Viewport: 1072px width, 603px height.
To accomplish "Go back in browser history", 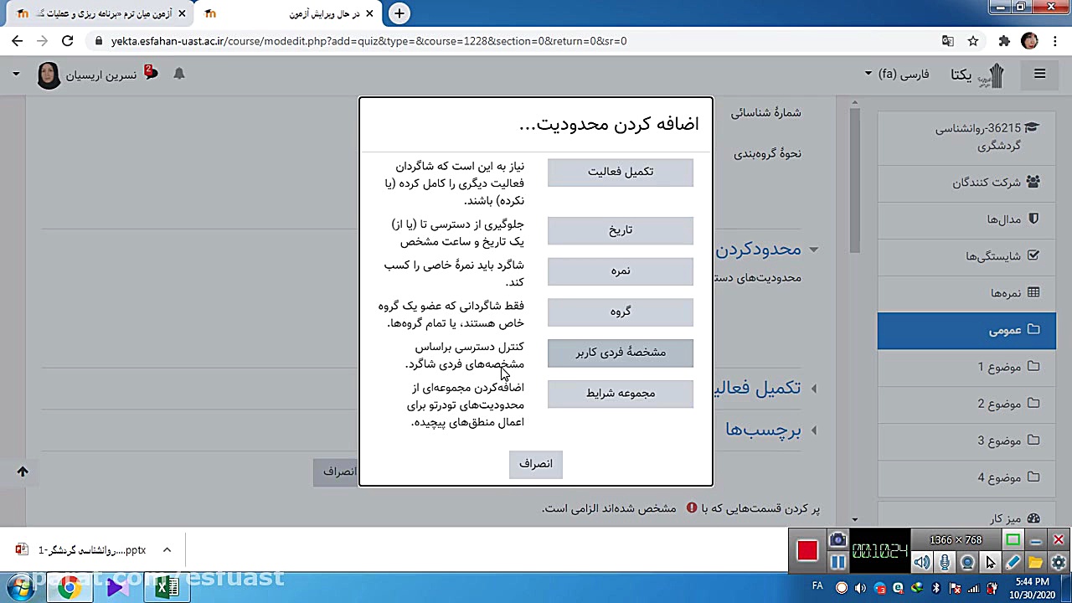I will pyautogui.click(x=18, y=41).
